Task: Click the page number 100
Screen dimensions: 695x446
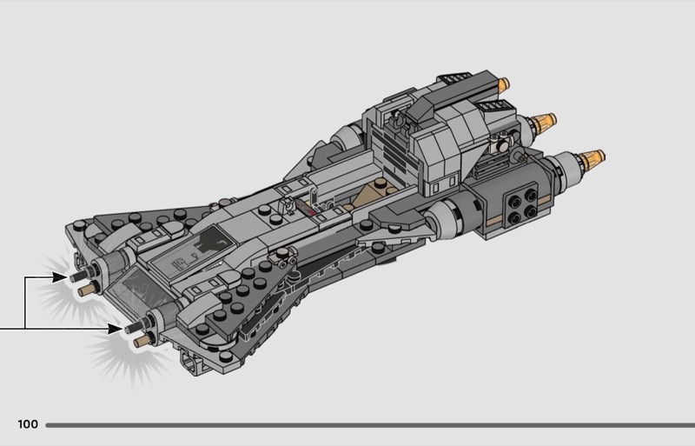Action: pos(28,424)
